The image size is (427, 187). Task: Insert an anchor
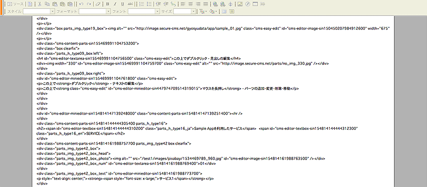pos(231,4)
